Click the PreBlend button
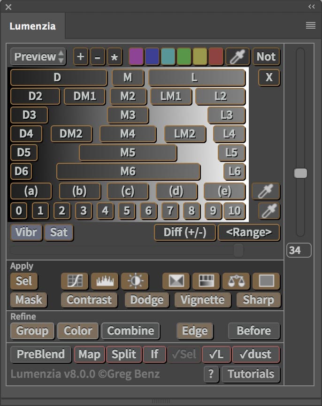The image size is (322, 406). click(x=41, y=354)
